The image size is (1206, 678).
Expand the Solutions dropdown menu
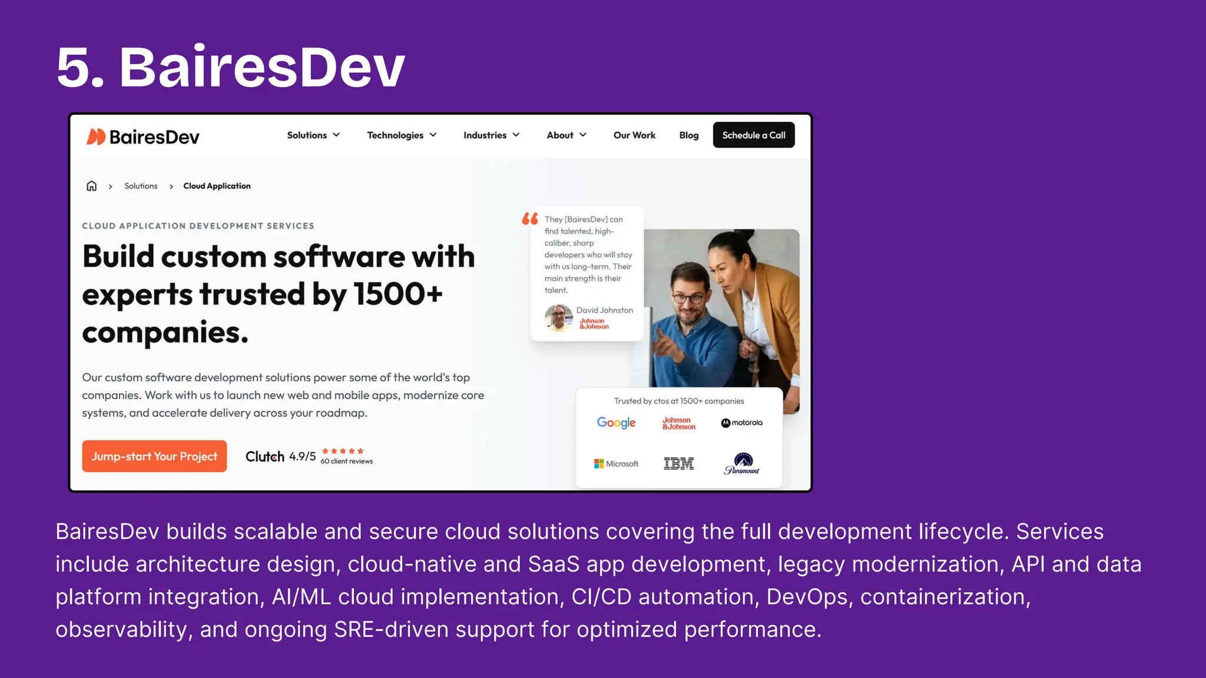tap(313, 135)
